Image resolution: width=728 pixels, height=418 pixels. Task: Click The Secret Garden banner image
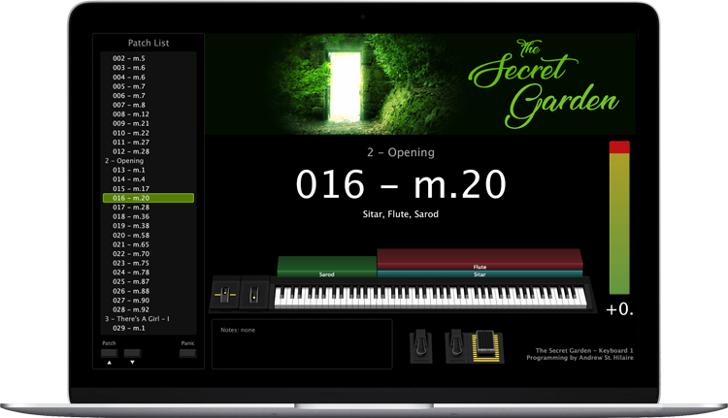point(420,84)
